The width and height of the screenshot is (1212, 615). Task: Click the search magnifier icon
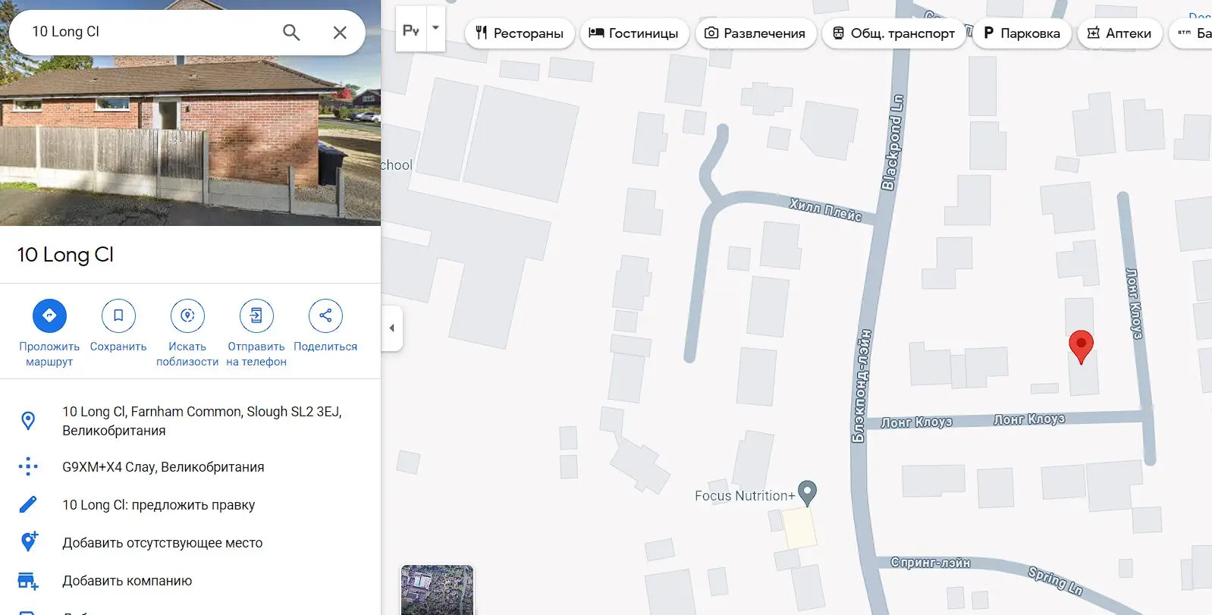click(291, 32)
